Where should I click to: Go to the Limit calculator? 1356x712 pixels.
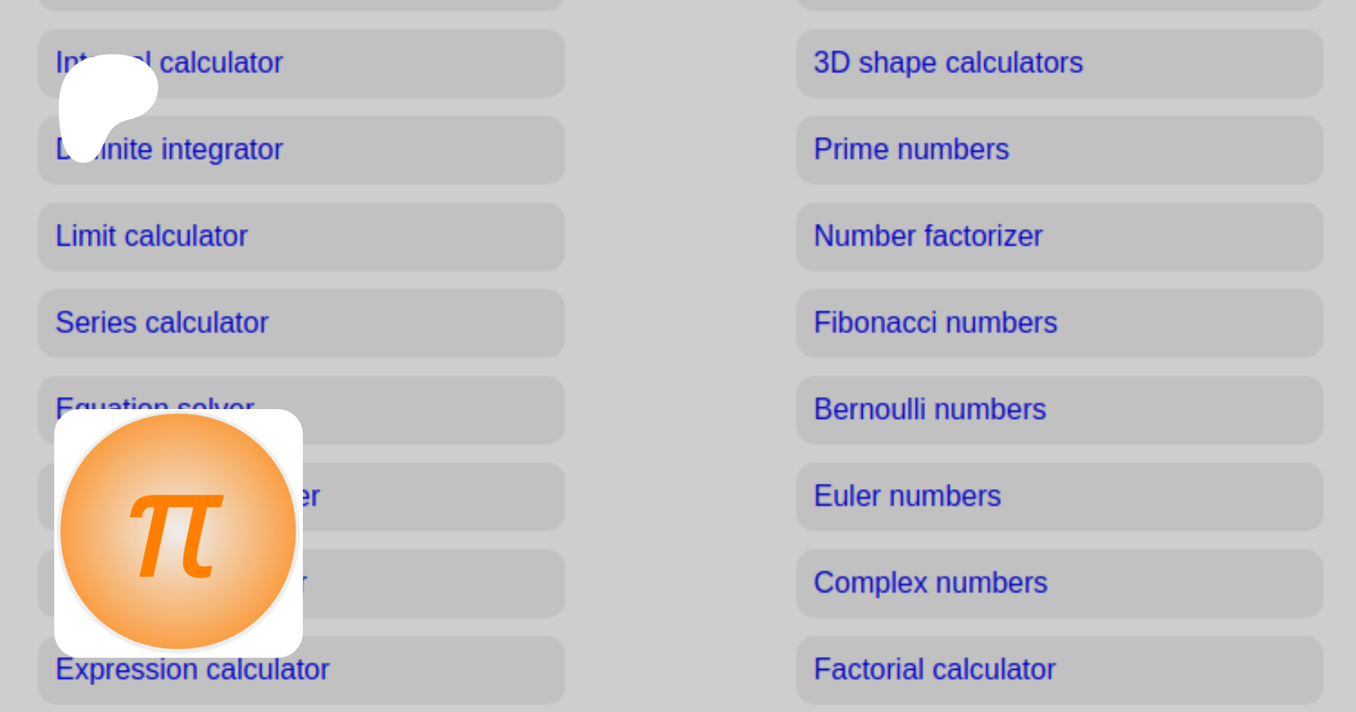(x=152, y=237)
